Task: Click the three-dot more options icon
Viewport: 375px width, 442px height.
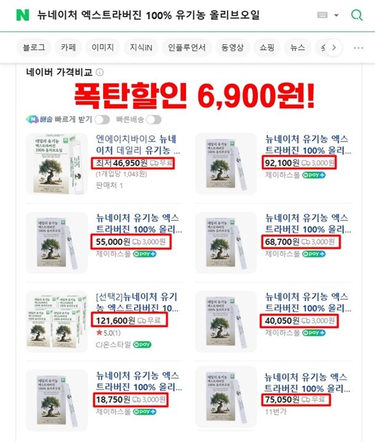Action: (358, 47)
